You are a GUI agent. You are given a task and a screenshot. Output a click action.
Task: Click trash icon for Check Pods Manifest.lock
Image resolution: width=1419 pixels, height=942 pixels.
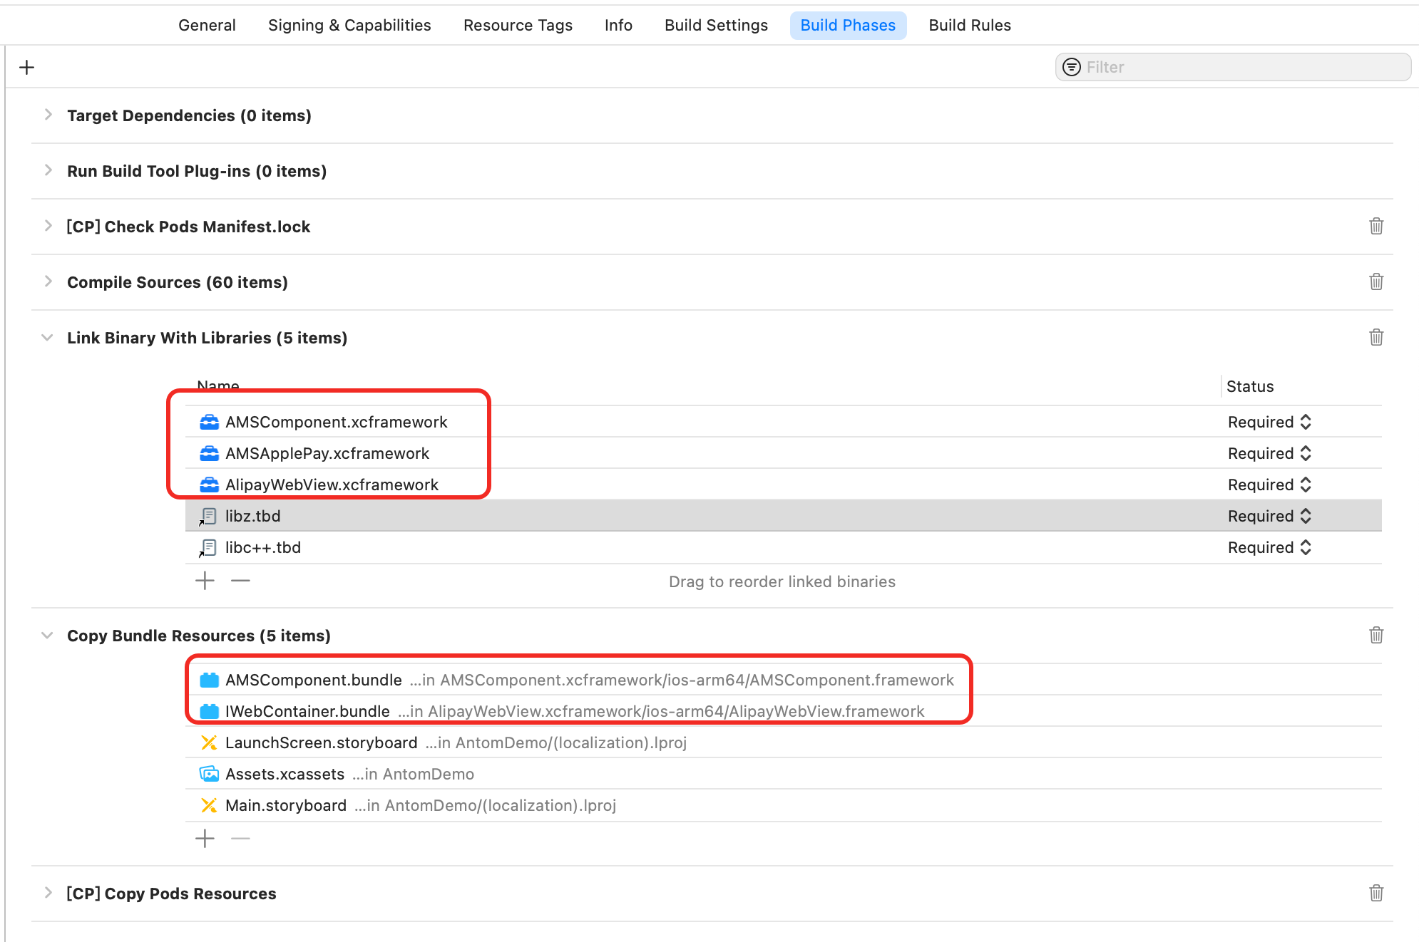point(1376,226)
